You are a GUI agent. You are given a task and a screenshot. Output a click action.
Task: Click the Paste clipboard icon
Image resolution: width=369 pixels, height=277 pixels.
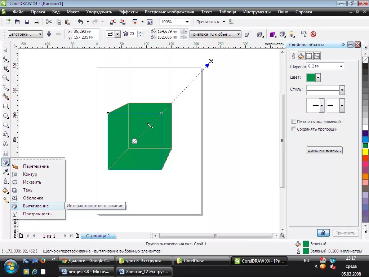click(x=67, y=22)
